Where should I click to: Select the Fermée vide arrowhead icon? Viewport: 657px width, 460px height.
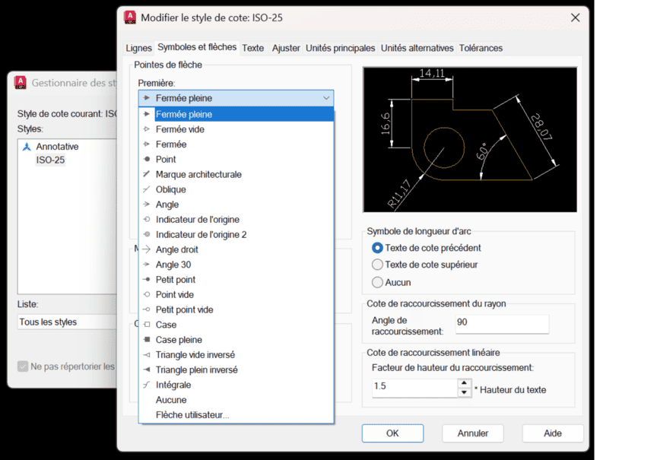pyautogui.click(x=148, y=129)
